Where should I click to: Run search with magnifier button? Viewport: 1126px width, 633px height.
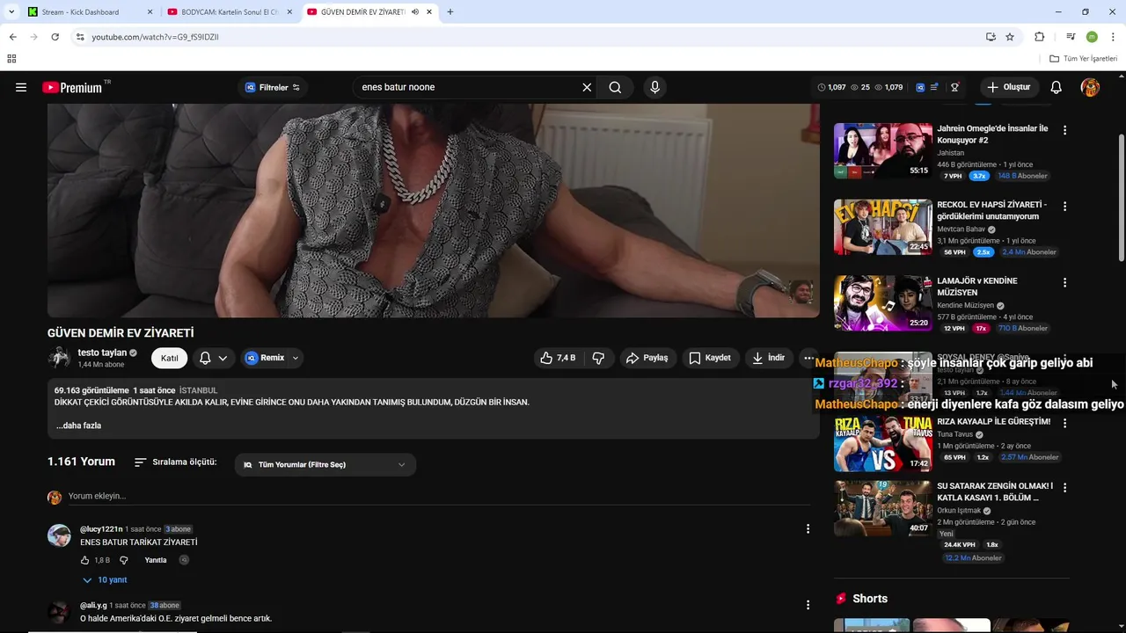(615, 87)
